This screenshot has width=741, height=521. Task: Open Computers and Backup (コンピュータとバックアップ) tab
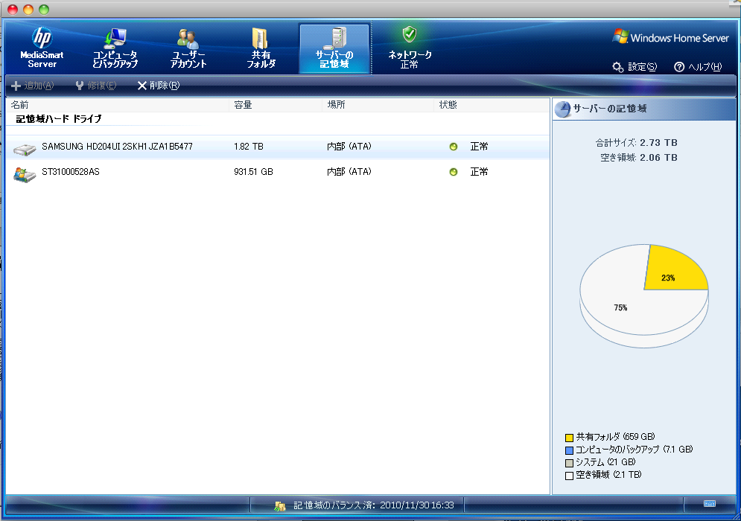coord(115,48)
